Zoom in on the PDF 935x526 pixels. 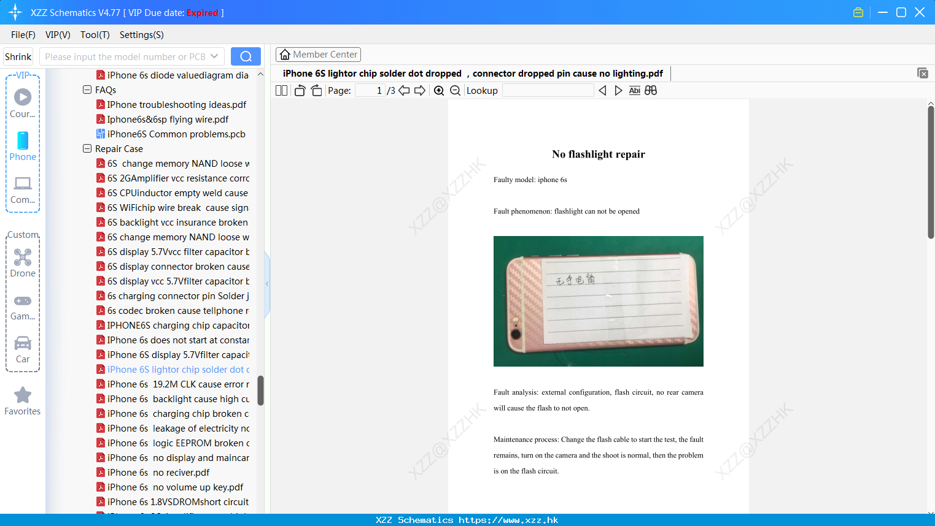pyautogui.click(x=439, y=91)
